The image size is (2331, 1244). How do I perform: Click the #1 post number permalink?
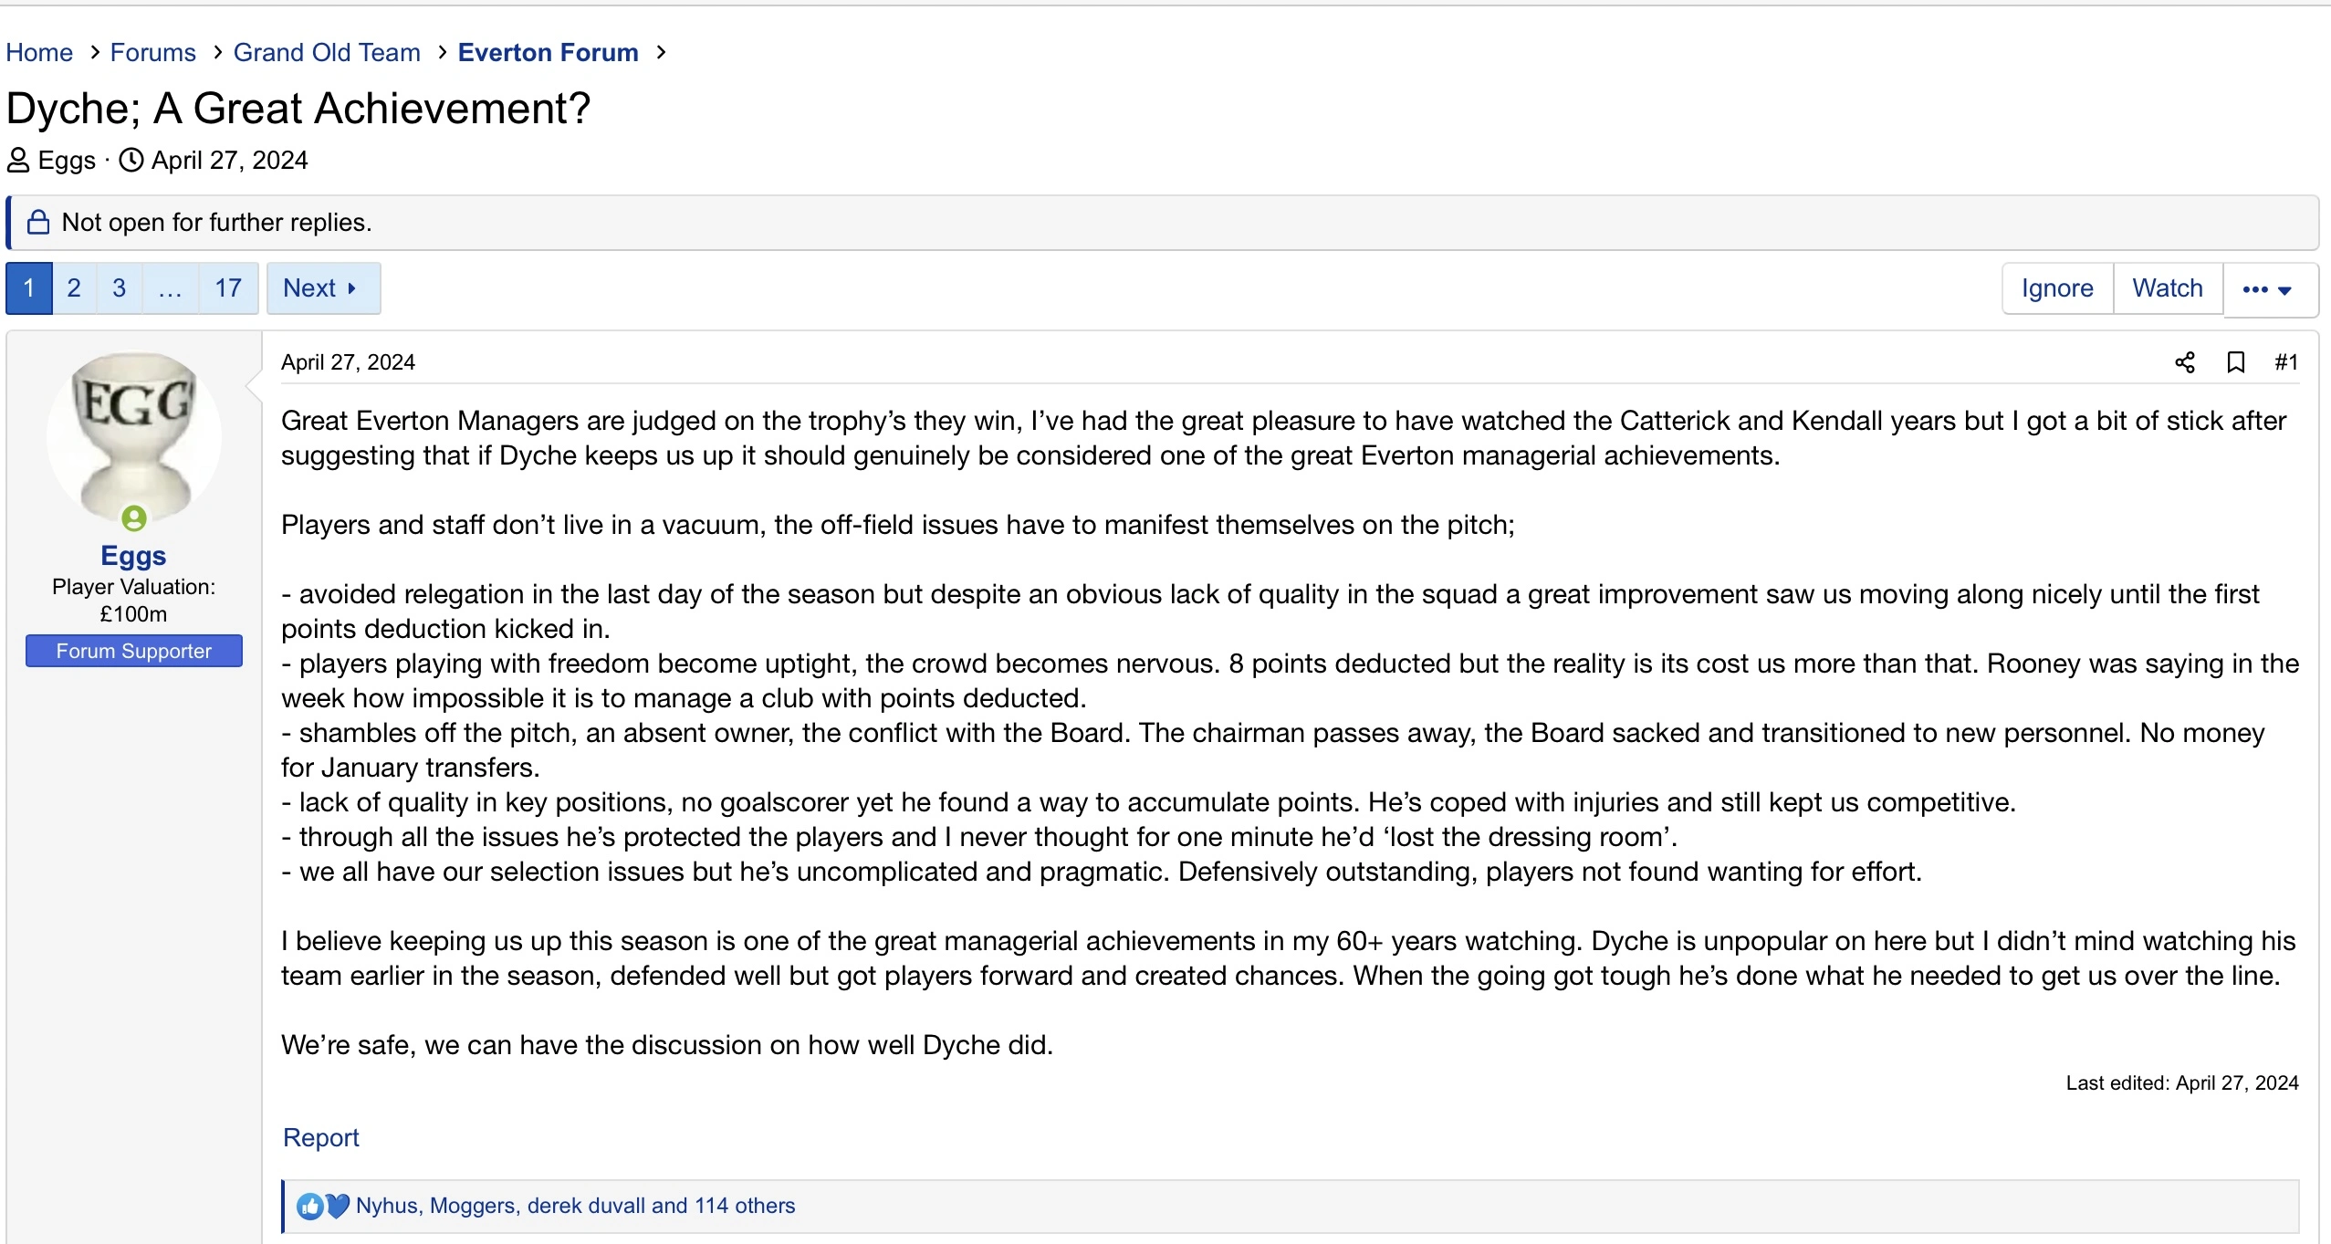click(2286, 362)
